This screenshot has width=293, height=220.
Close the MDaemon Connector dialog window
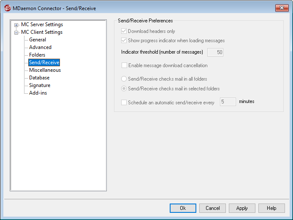(281, 8)
